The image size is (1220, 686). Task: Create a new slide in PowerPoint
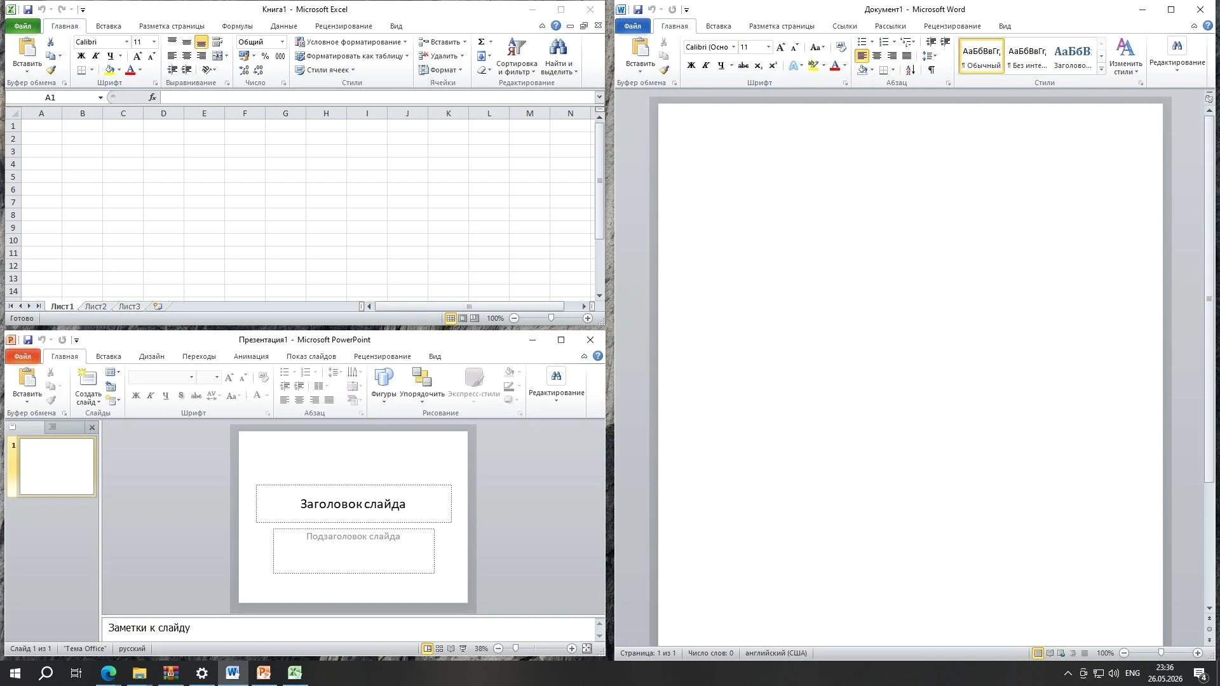(87, 377)
